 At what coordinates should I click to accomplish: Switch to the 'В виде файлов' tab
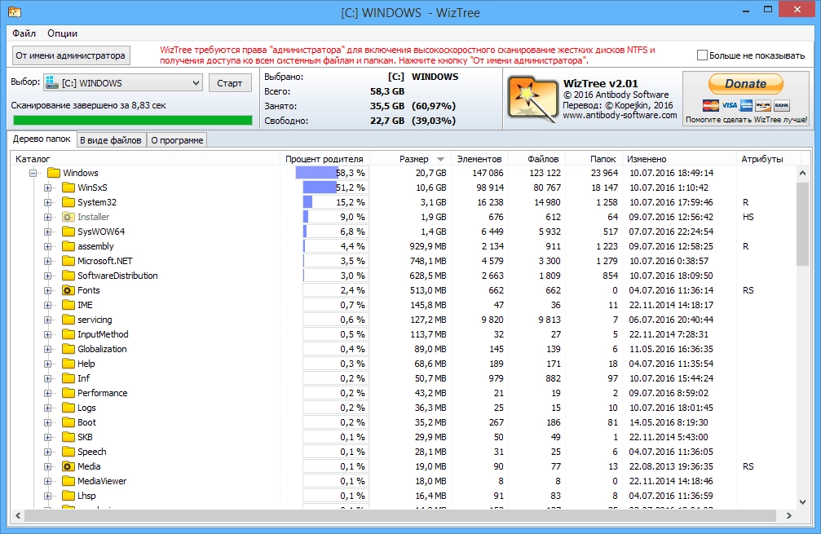(x=111, y=139)
